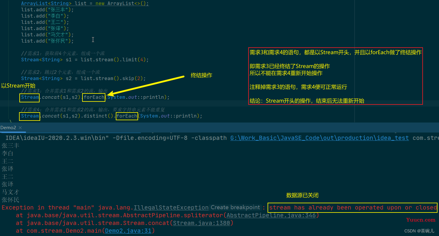Click the Stream<String> s1 declaration line
This screenshot has width=439, height=236.
click(85, 60)
